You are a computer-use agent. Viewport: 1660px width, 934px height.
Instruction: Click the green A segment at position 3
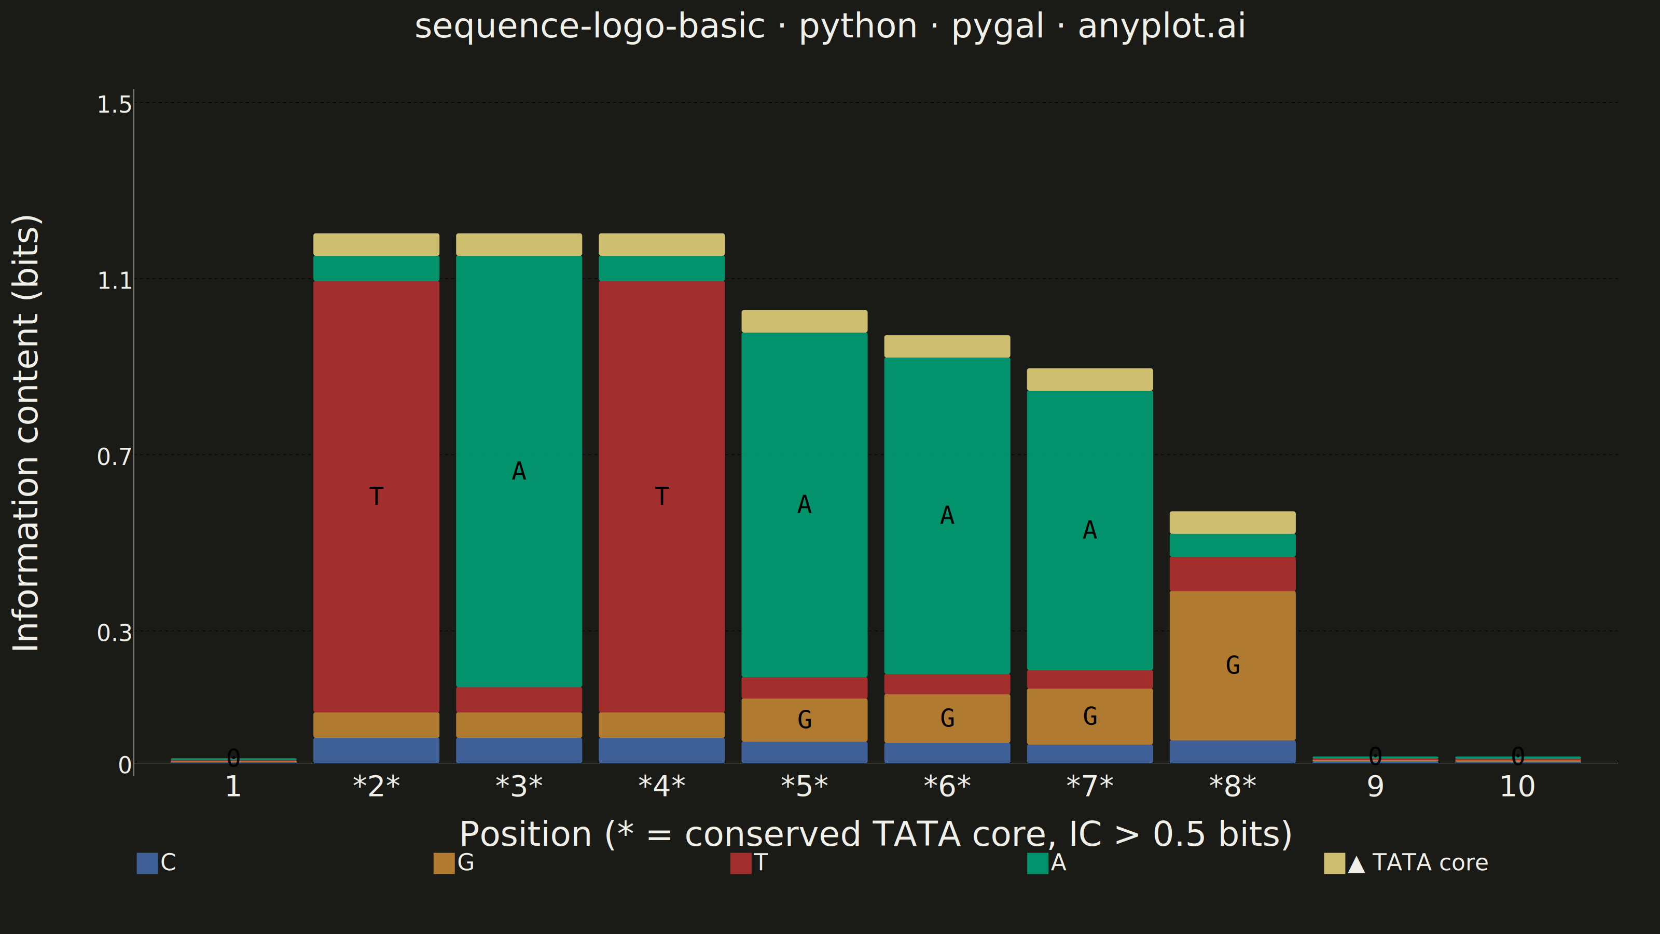pyautogui.click(x=519, y=471)
